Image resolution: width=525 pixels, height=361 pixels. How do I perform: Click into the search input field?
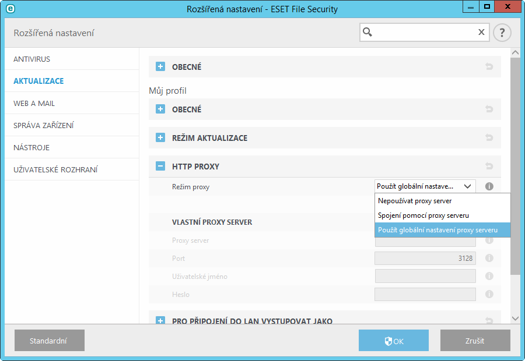coord(425,32)
